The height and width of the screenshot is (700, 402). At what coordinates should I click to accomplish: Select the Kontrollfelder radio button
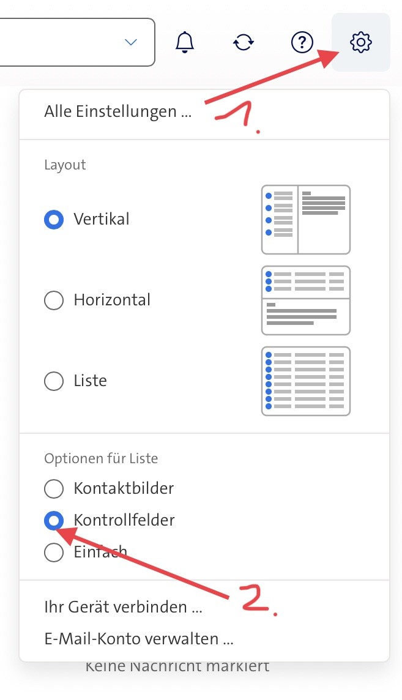point(54,521)
